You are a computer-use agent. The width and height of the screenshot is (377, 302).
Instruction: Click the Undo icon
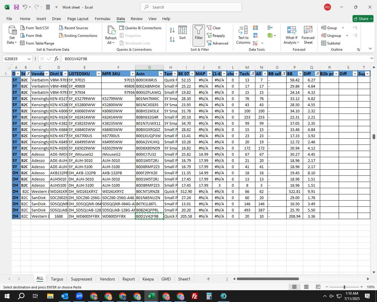pos(25,7)
